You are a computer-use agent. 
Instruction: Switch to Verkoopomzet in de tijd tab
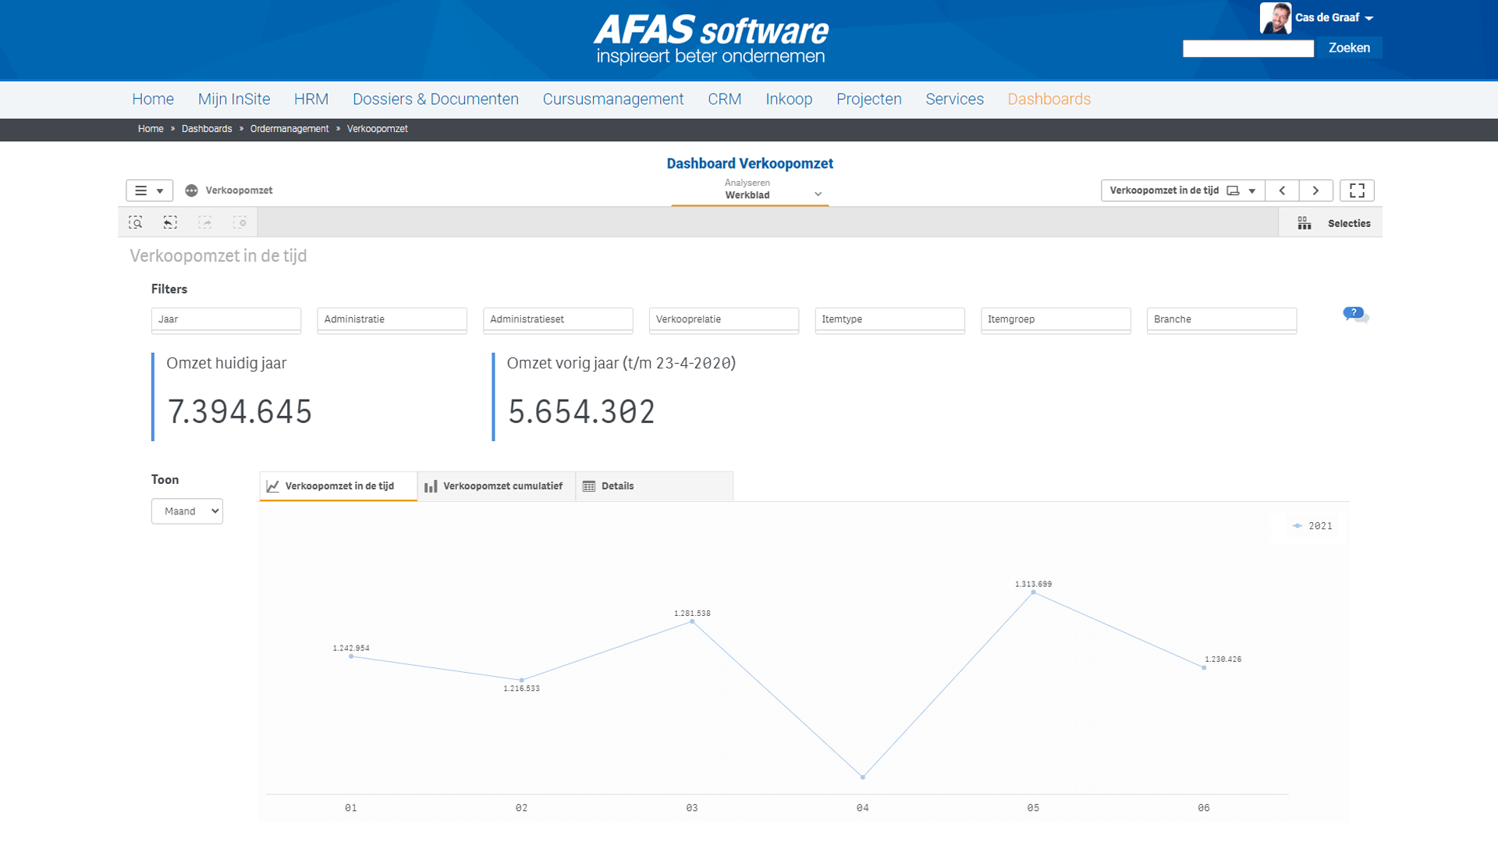339,486
